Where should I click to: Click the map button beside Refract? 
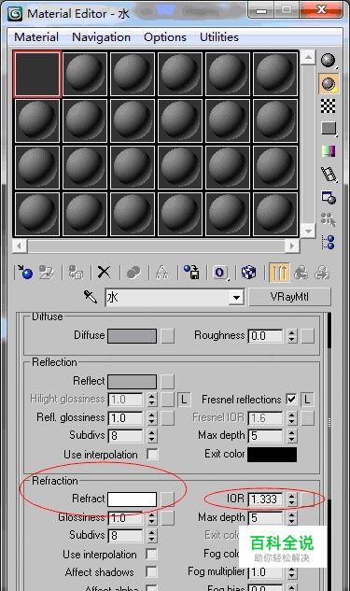coord(168,499)
